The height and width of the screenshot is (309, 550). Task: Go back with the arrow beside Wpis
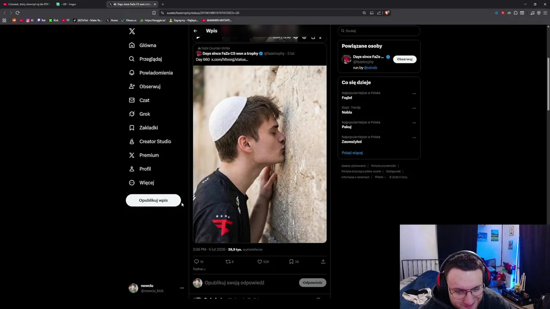click(196, 31)
